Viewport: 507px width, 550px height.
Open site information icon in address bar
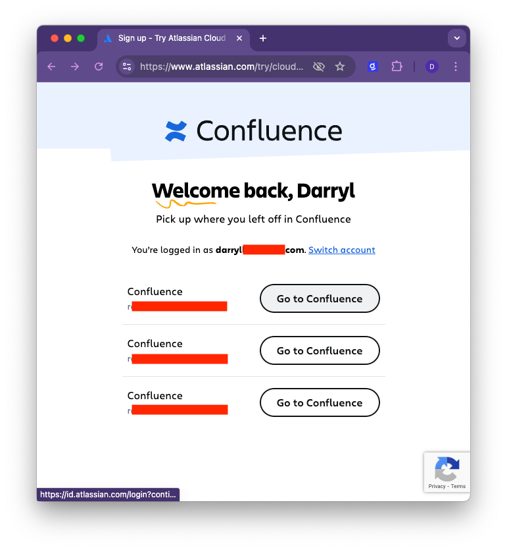127,67
